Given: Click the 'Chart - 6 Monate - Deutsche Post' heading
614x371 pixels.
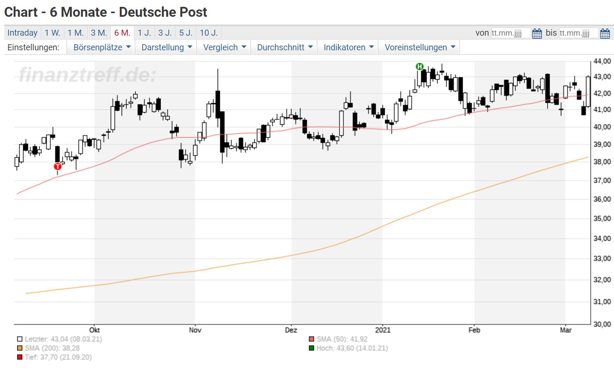Looking at the screenshot, I should click(x=106, y=12).
